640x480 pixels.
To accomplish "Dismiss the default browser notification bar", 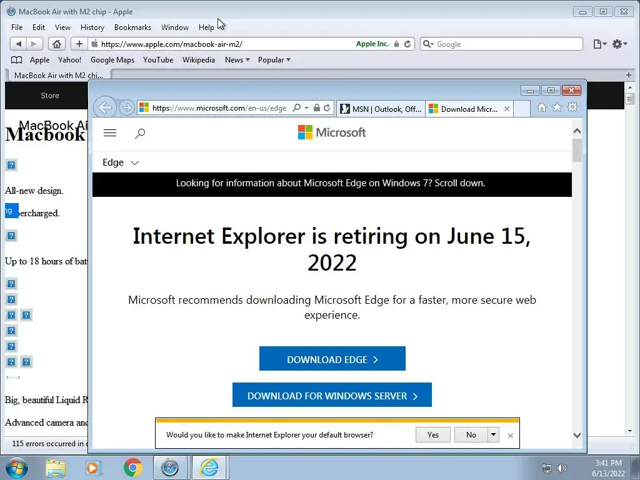I will pyautogui.click(x=510, y=436).
